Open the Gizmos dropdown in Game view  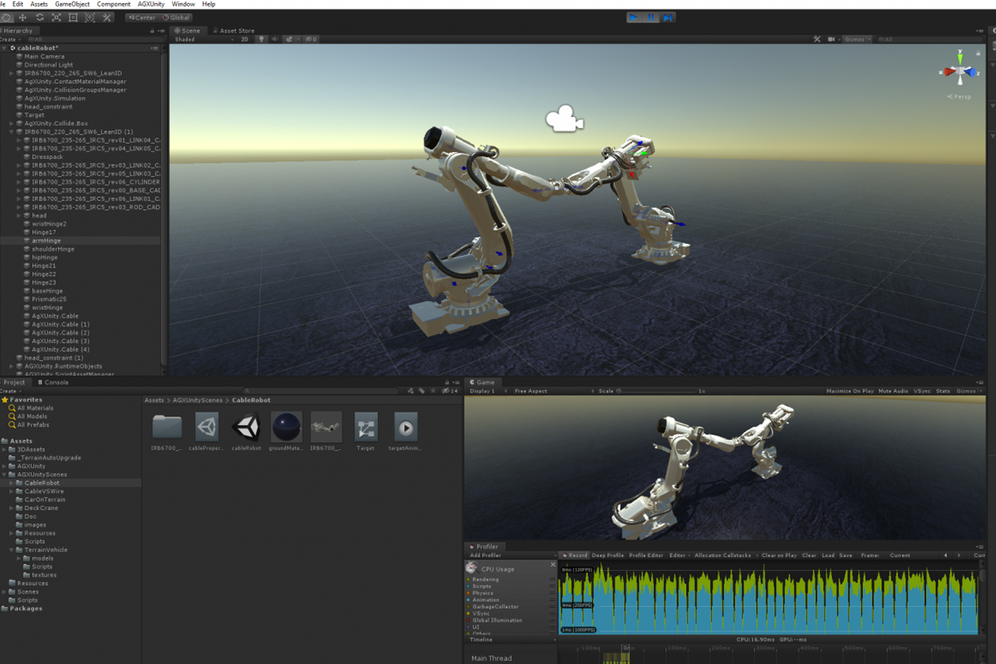967,392
